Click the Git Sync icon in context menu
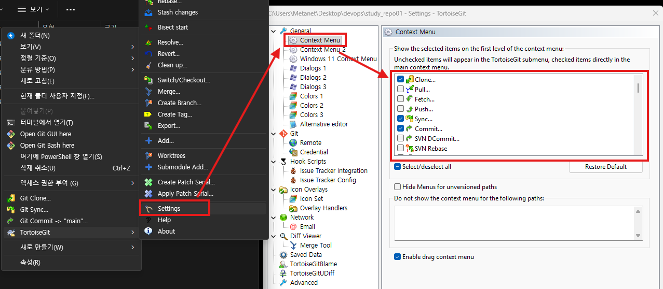 click(10, 210)
